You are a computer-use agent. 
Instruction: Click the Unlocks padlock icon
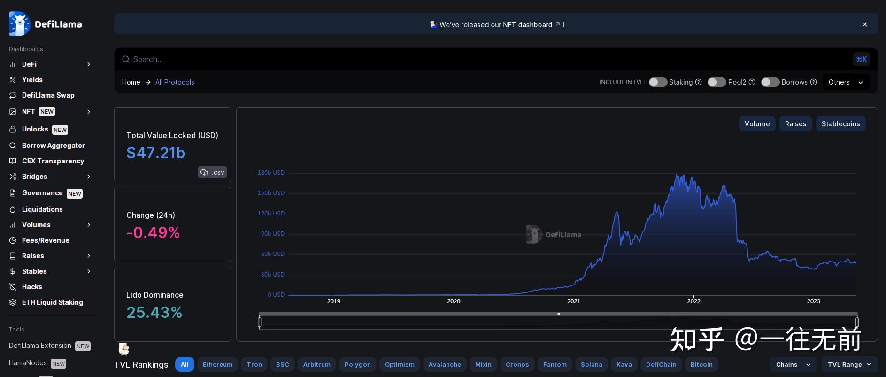13,129
